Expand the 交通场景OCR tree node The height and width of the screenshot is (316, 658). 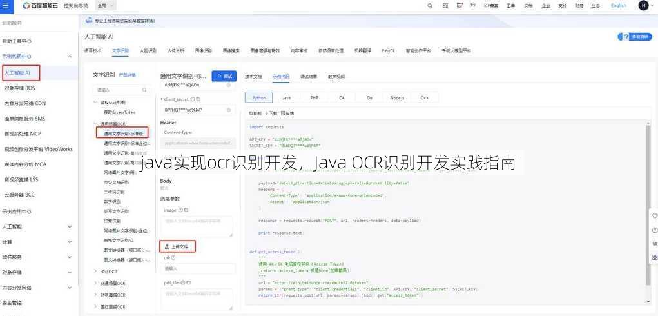tap(95, 283)
